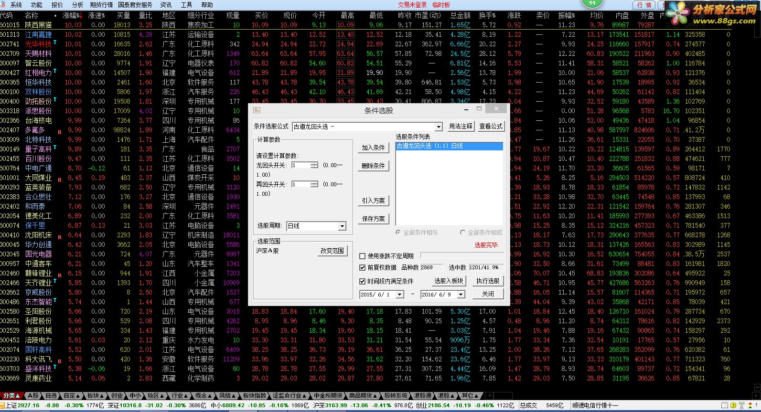Viewport: 761px width, 412px height.
Task: Open the 功能 menu
Action: pos(37,5)
